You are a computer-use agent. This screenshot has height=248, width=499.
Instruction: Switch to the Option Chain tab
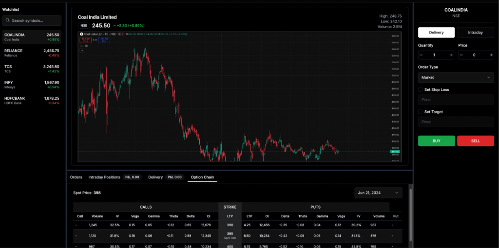pos(202,177)
